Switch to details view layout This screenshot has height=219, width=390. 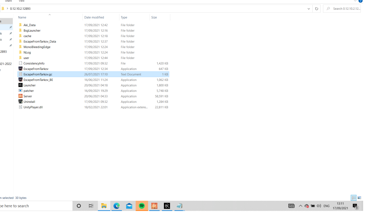[353, 198]
